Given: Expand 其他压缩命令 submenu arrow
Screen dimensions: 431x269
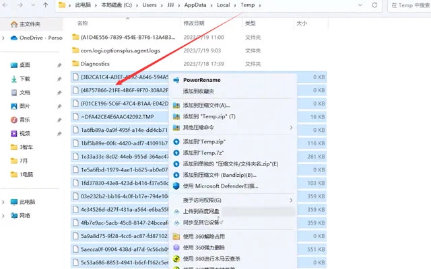Looking at the screenshot, I should [x=291, y=128].
